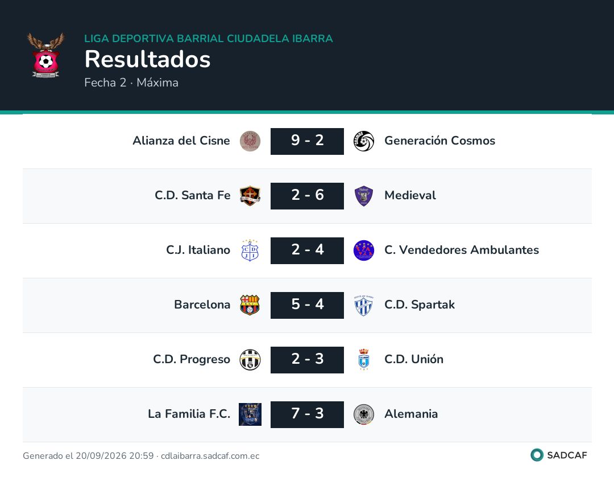The image size is (614, 485).
Task: Click the C.D. Progreso striped badge
Action: tap(250, 360)
